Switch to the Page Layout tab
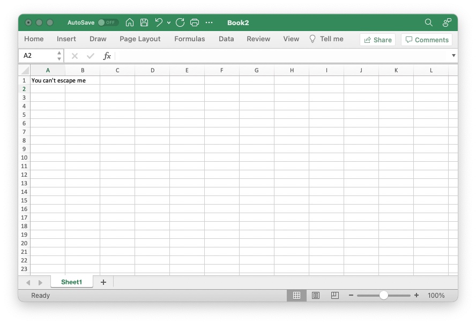Screen dimensions: 476x324 point(140,39)
